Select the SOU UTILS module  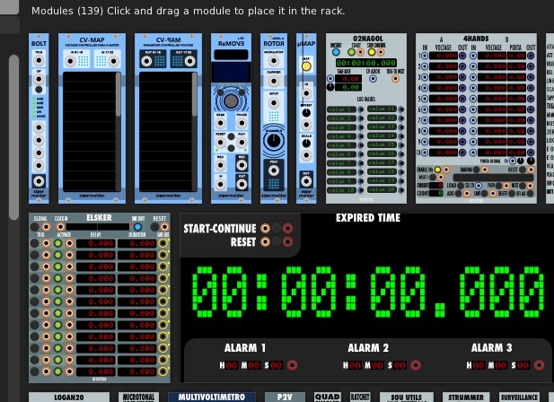click(x=407, y=397)
